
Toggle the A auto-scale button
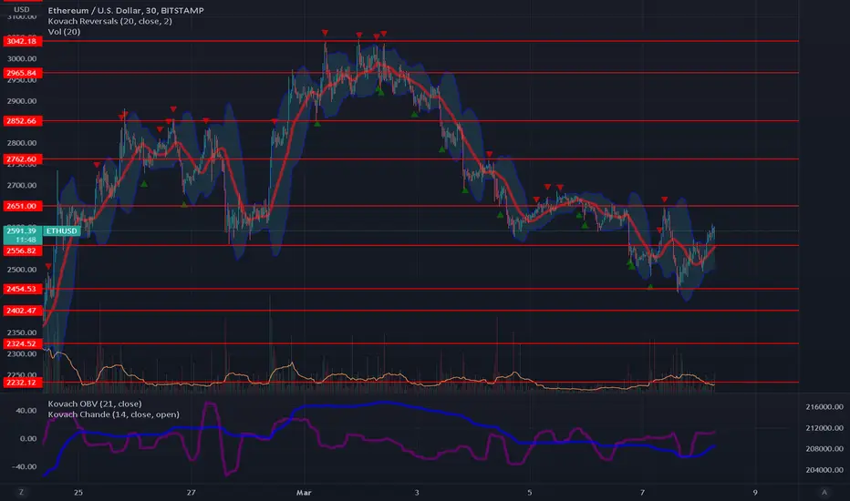point(824,492)
